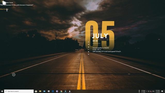This screenshot has height=93, width=165.
Task: Open File Explorer from the taskbar
Action: point(40,91)
